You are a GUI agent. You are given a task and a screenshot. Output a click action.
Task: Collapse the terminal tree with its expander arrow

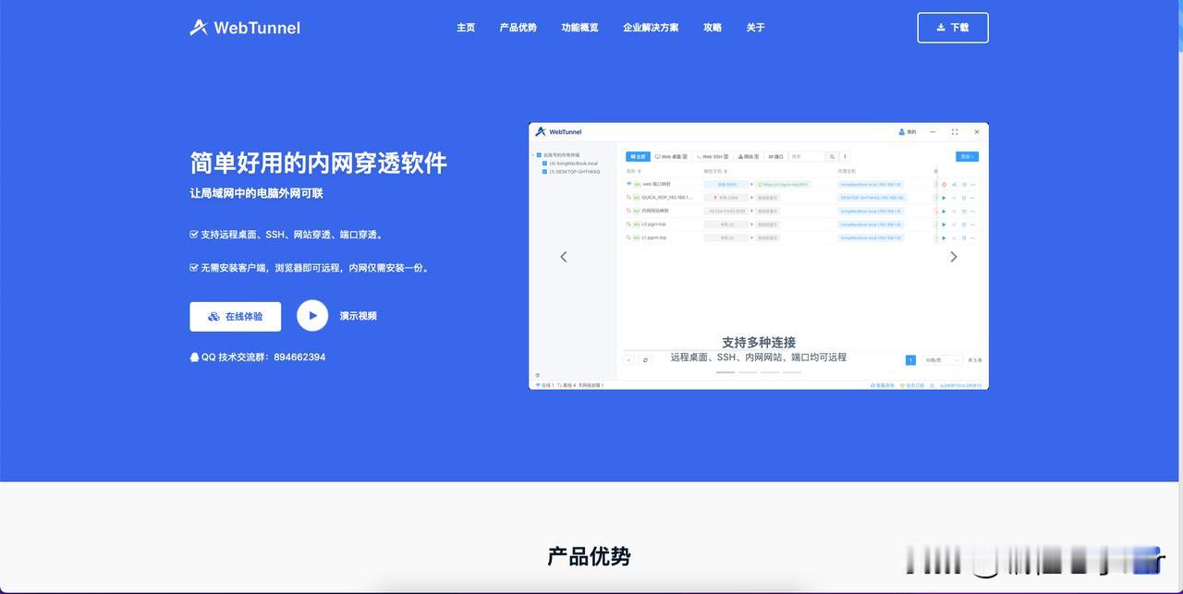532,155
